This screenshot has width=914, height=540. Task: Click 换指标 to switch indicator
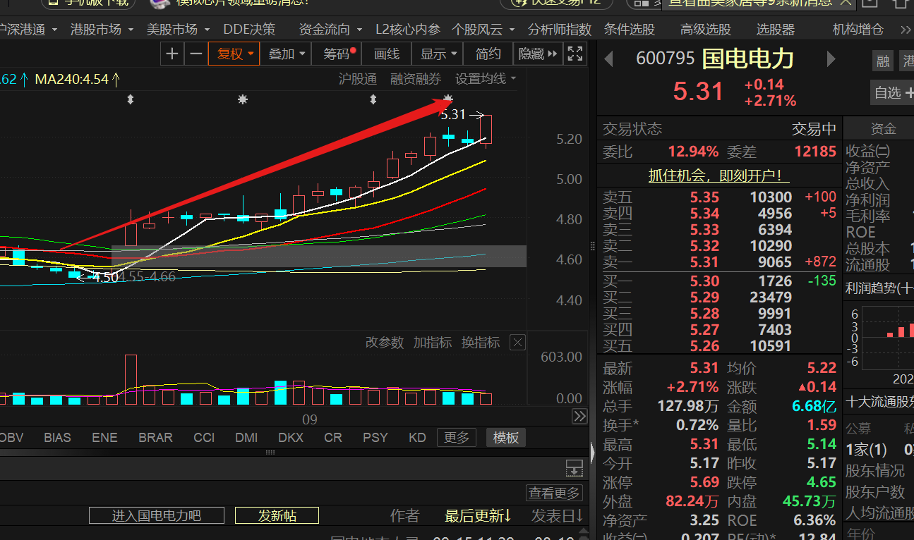click(481, 343)
